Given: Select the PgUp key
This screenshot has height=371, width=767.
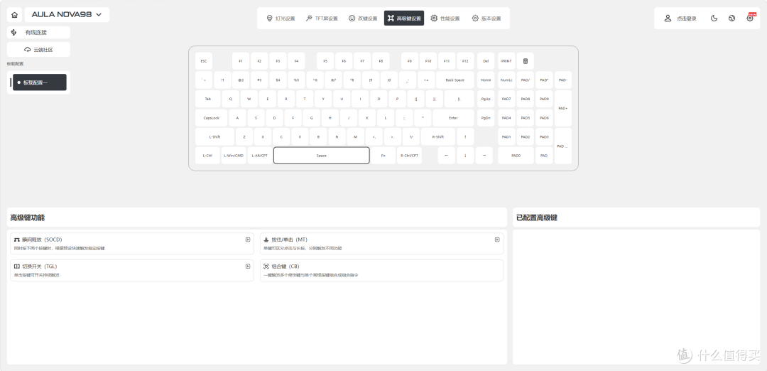Looking at the screenshot, I should [x=486, y=99].
